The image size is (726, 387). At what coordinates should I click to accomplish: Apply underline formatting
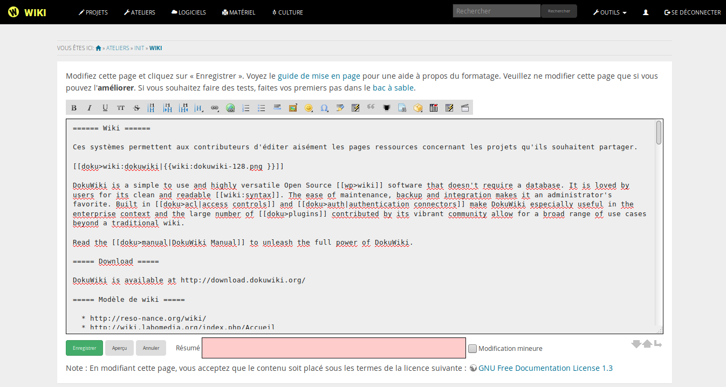point(105,108)
